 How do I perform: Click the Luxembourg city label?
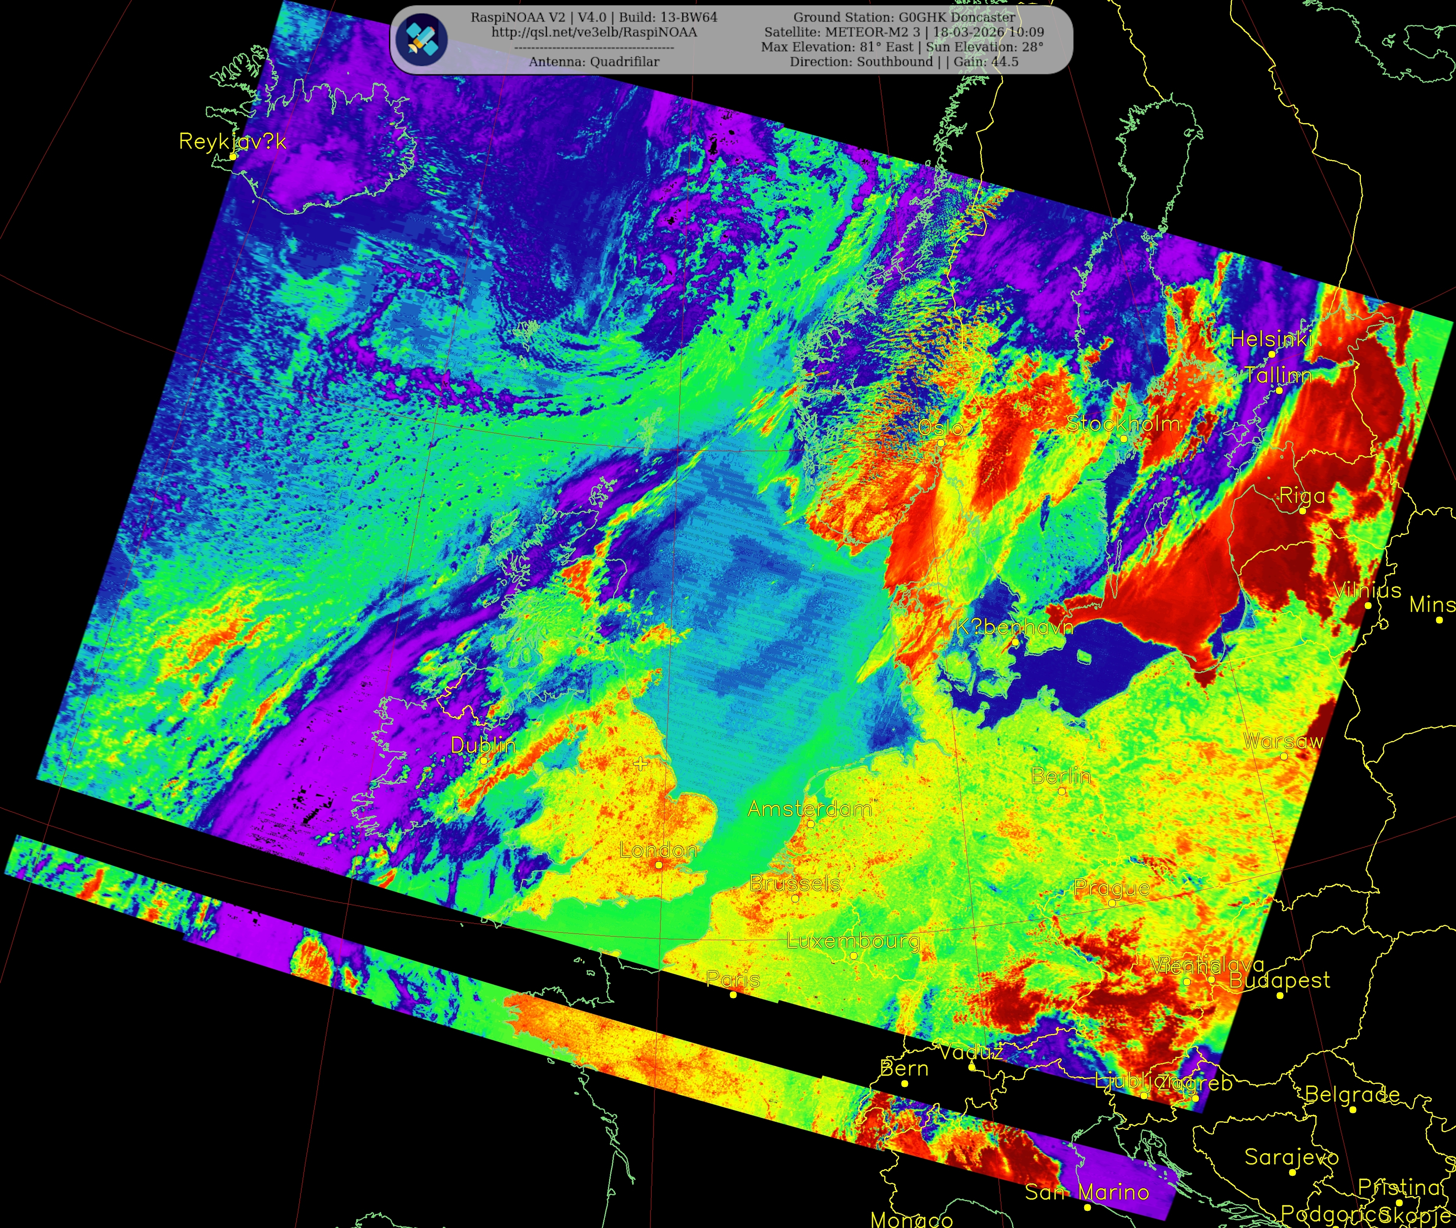coord(853,941)
